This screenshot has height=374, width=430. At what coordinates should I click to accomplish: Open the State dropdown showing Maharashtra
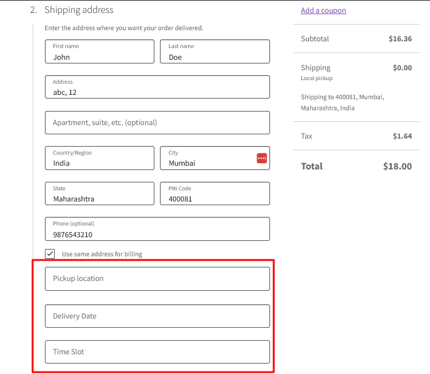pos(100,193)
